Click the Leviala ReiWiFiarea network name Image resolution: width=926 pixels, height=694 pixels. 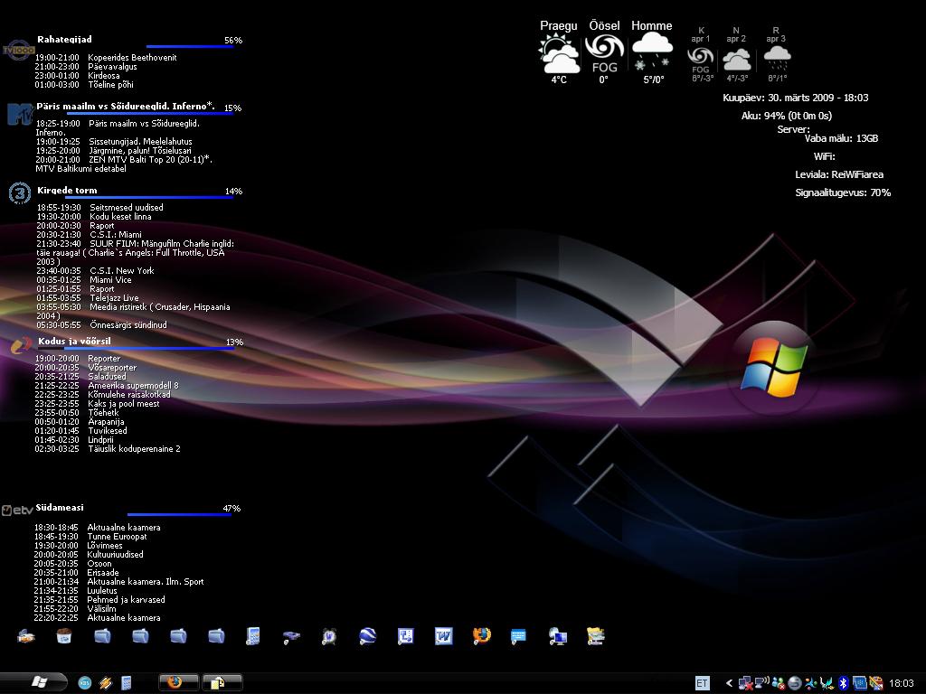coord(839,174)
